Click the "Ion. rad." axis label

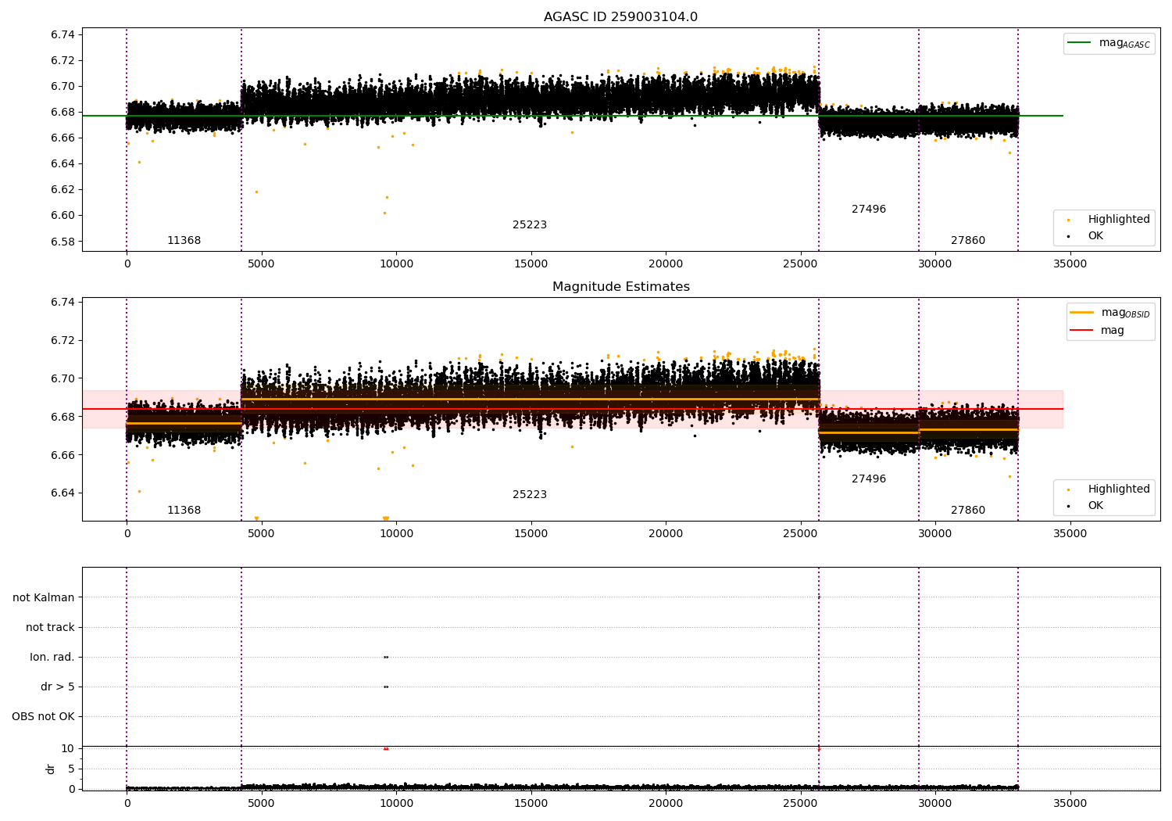click(x=52, y=658)
